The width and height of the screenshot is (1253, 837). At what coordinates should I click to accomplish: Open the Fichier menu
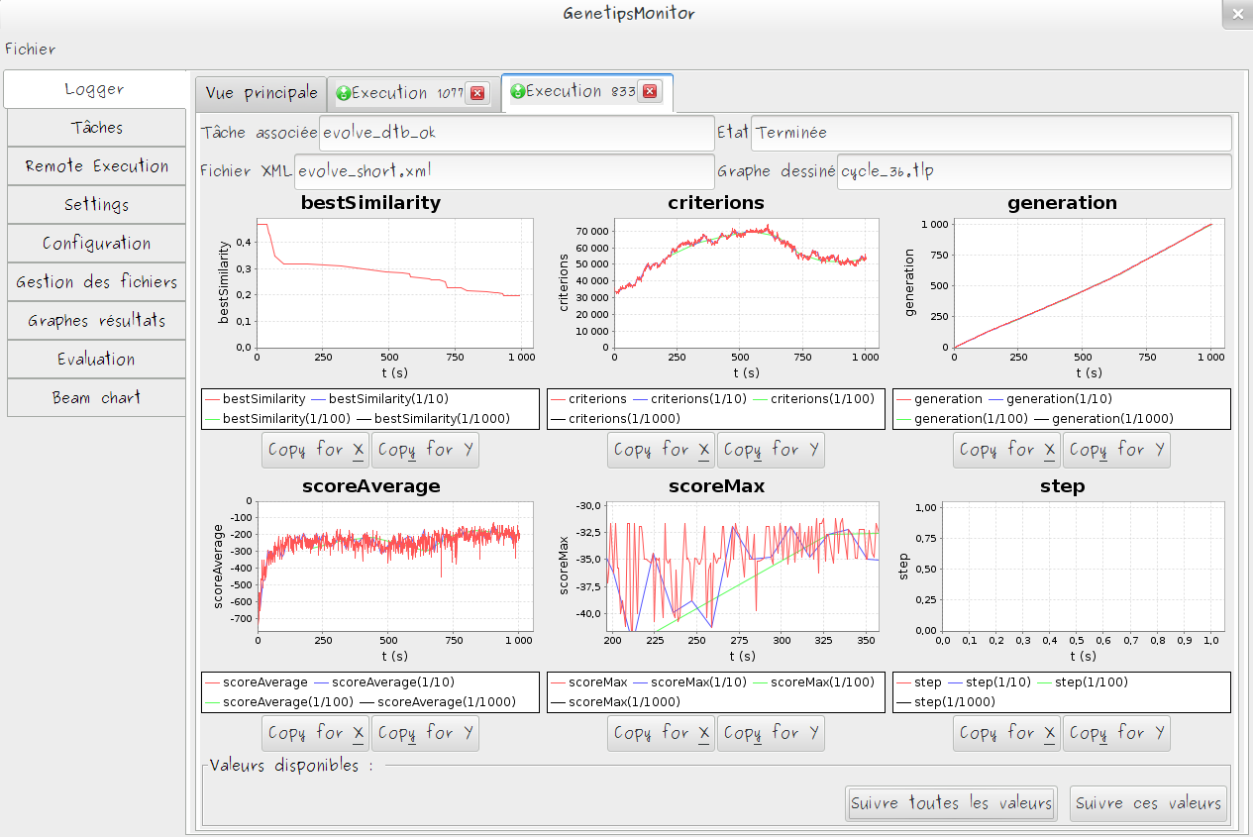point(31,49)
